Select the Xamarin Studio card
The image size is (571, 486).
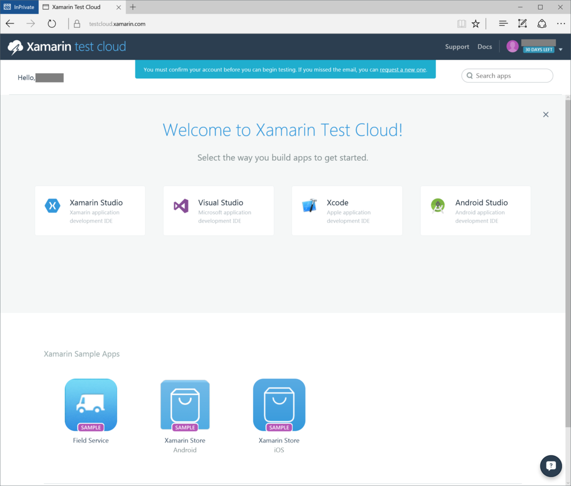coord(90,210)
